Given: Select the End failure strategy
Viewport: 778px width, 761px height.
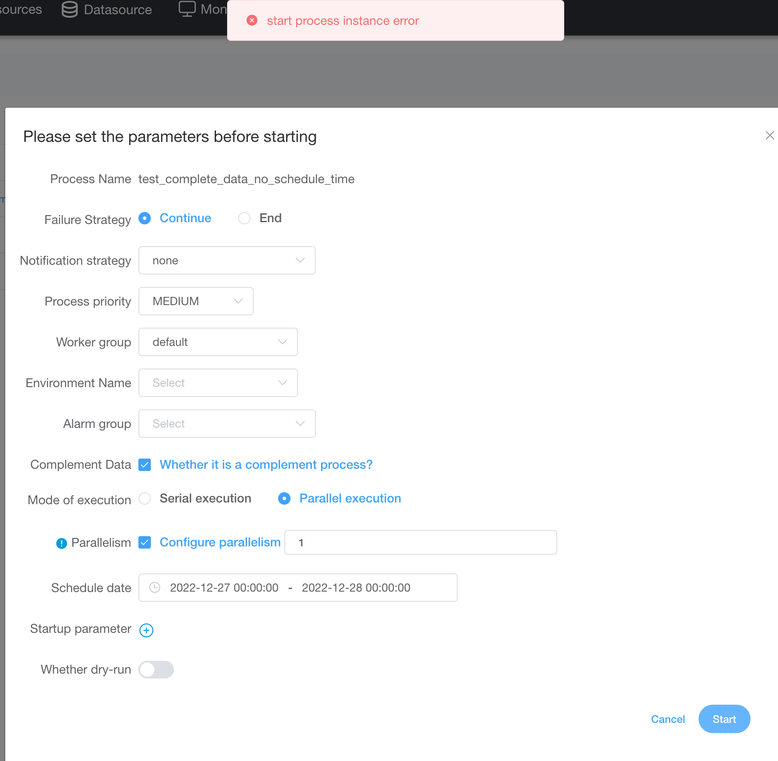Looking at the screenshot, I should coord(244,218).
